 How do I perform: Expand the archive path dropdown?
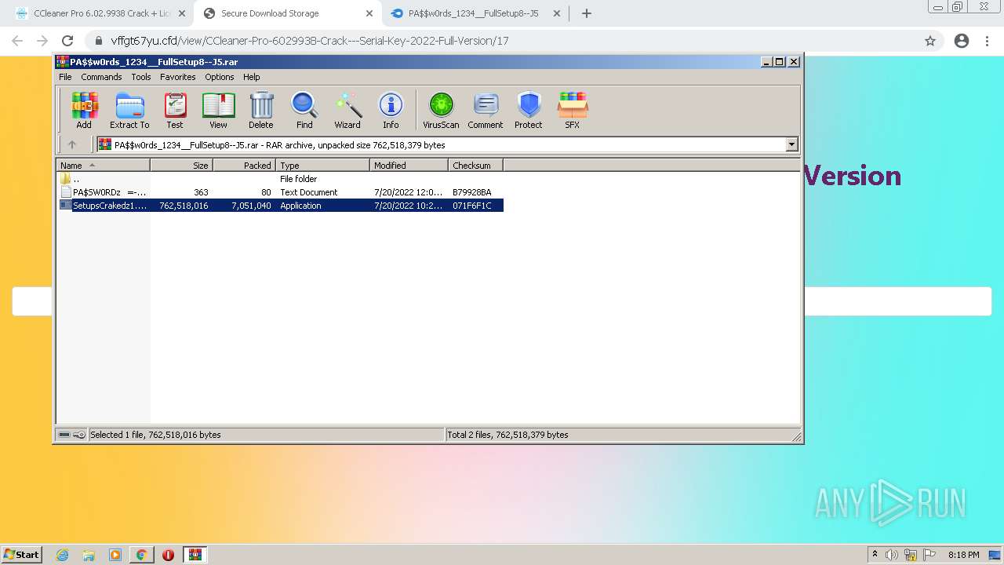pos(791,144)
